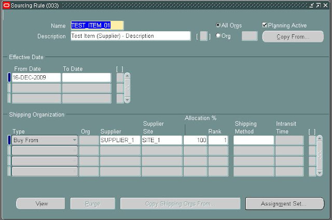This screenshot has height=220, width=332.
Task: Click the Org field in Buy From row
Action: tap(89, 140)
